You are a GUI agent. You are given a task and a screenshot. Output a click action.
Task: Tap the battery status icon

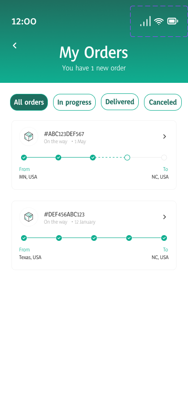point(173,22)
